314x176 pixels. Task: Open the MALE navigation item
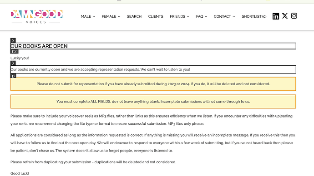coord(86,16)
